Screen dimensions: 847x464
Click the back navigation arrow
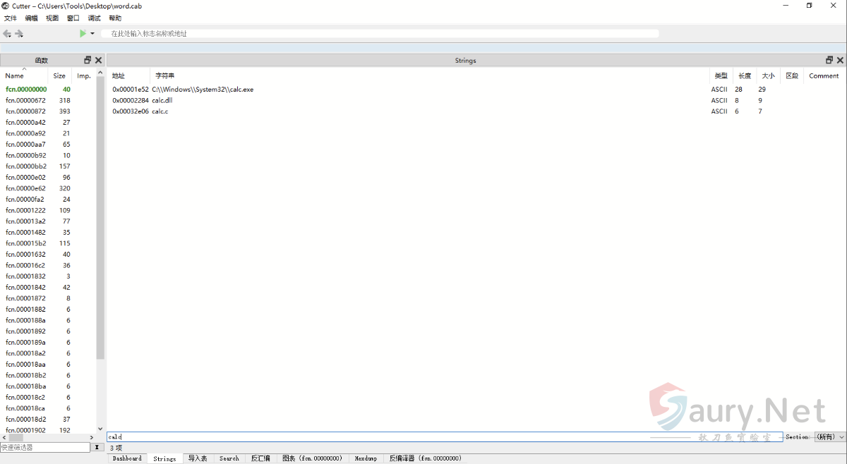point(7,34)
